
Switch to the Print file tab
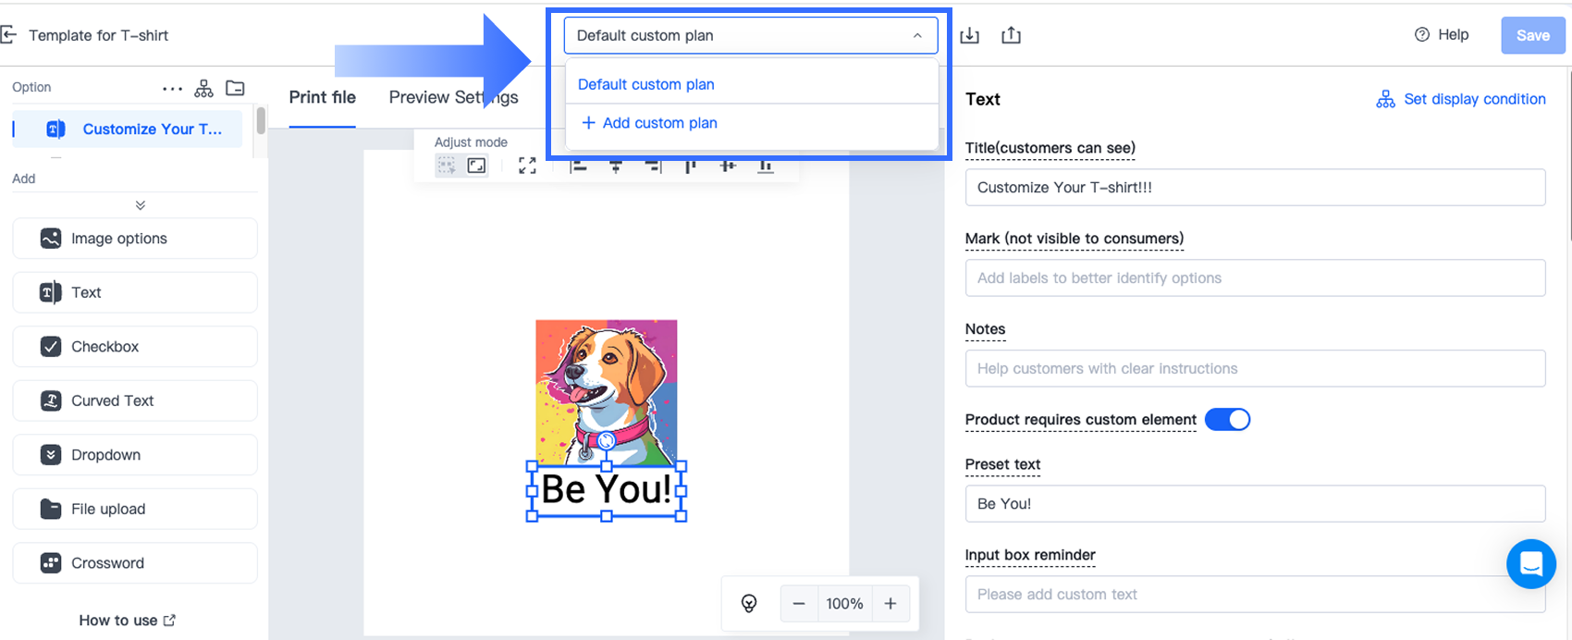point(322,97)
